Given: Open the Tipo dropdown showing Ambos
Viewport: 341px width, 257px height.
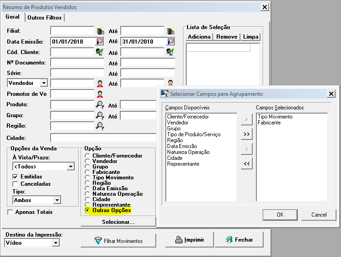Looking at the screenshot, I should click(x=56, y=200).
